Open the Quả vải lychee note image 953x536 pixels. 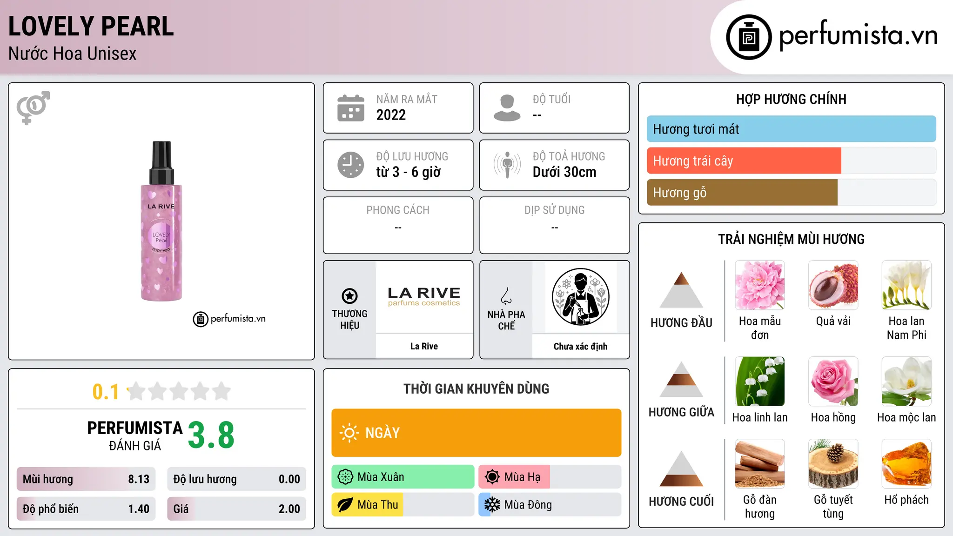coord(833,285)
